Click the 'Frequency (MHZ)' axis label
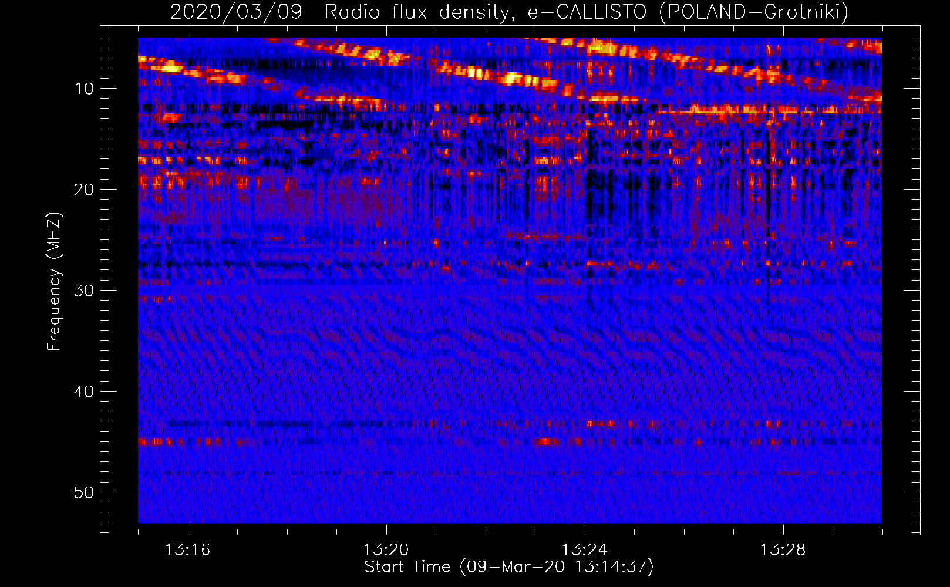950x587 pixels. coord(53,281)
